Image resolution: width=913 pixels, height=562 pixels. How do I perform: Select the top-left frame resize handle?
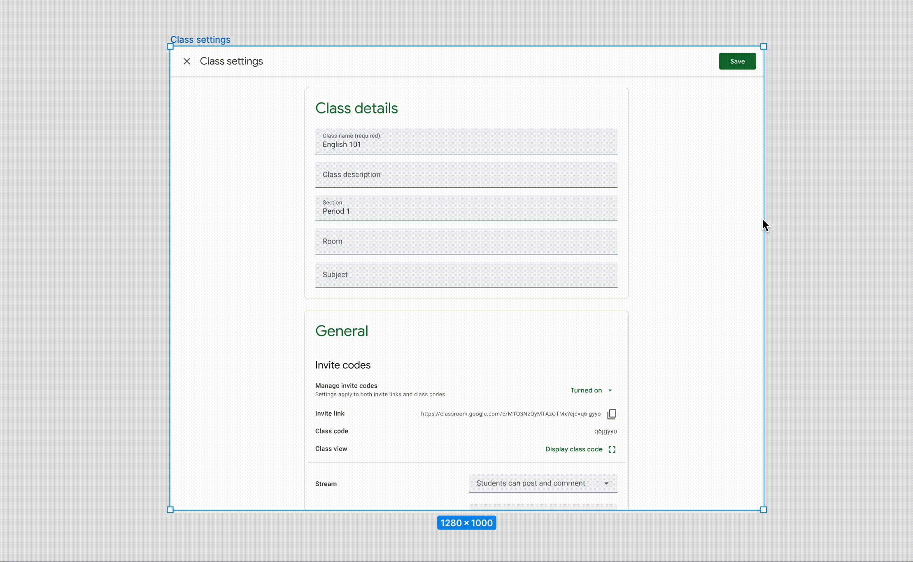(x=170, y=46)
